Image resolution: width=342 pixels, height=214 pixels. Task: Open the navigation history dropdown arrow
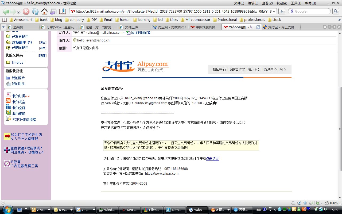coord(18,12)
